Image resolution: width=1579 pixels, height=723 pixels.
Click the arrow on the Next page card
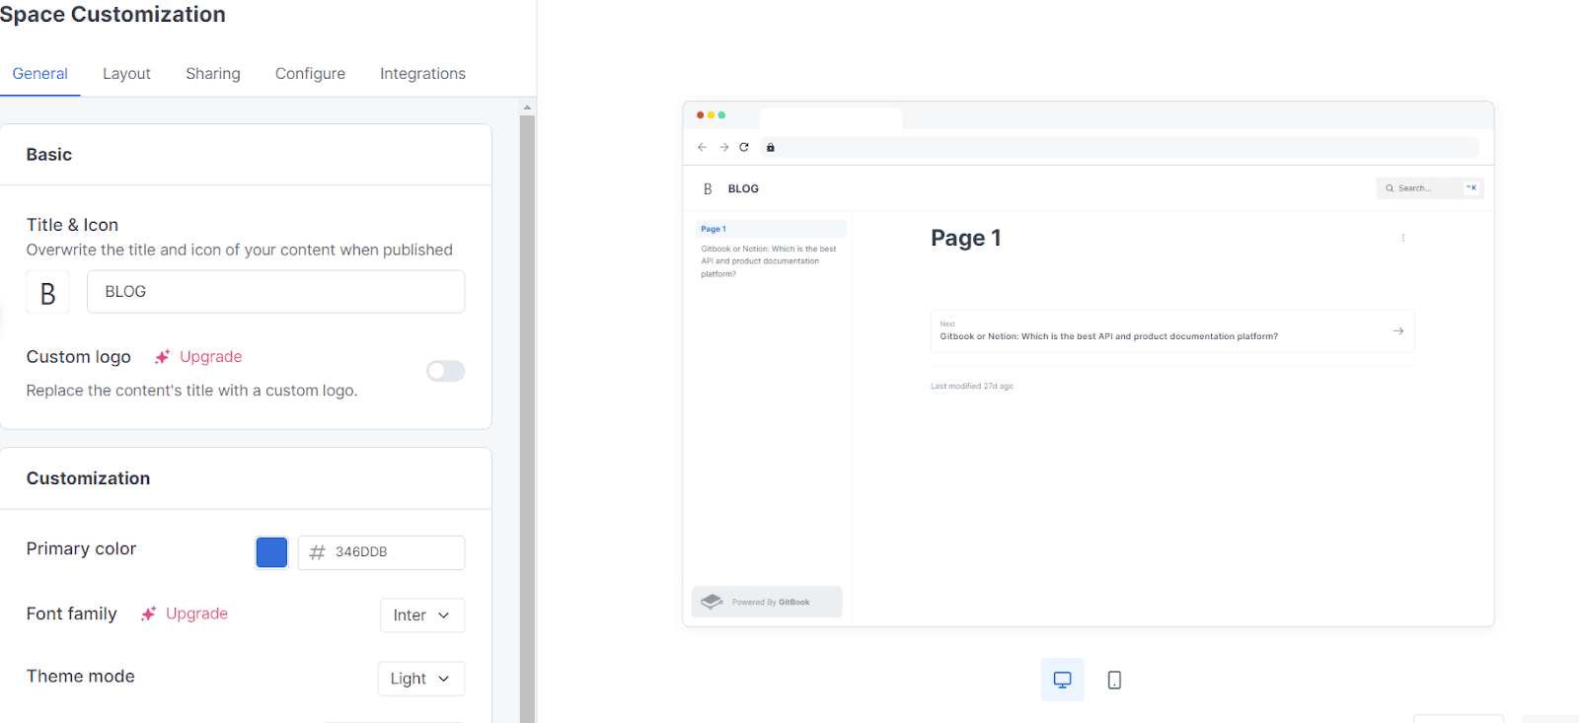point(1397,331)
